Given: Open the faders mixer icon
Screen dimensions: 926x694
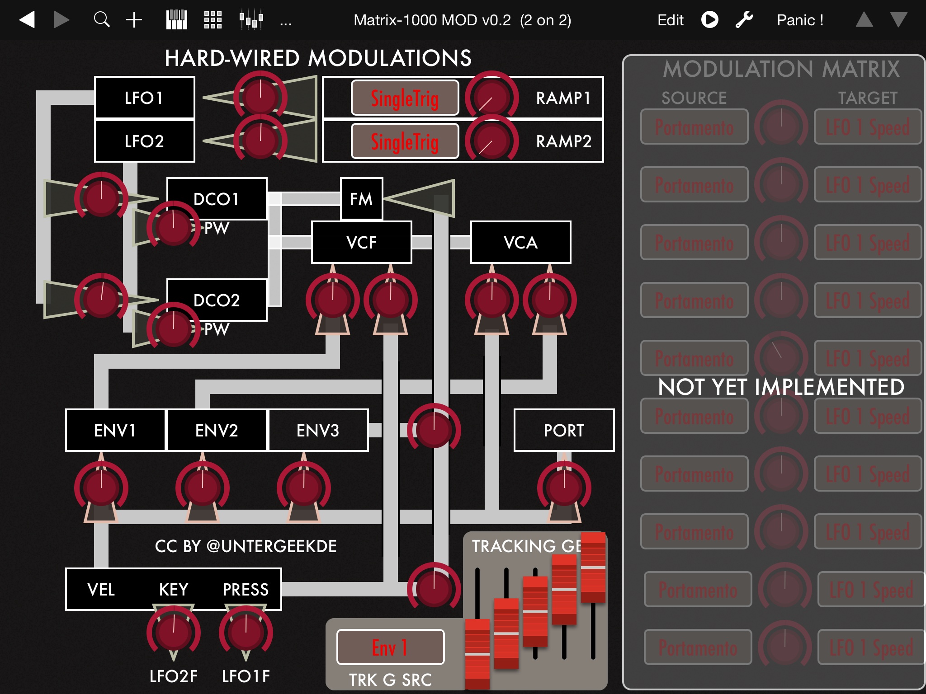Looking at the screenshot, I should coord(251,20).
